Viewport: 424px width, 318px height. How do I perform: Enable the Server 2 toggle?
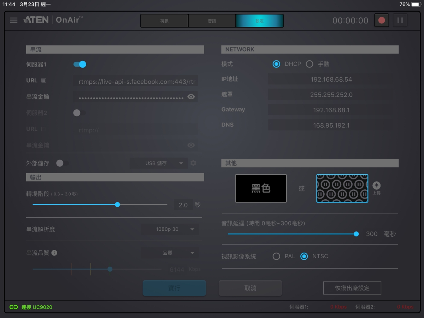(79, 113)
